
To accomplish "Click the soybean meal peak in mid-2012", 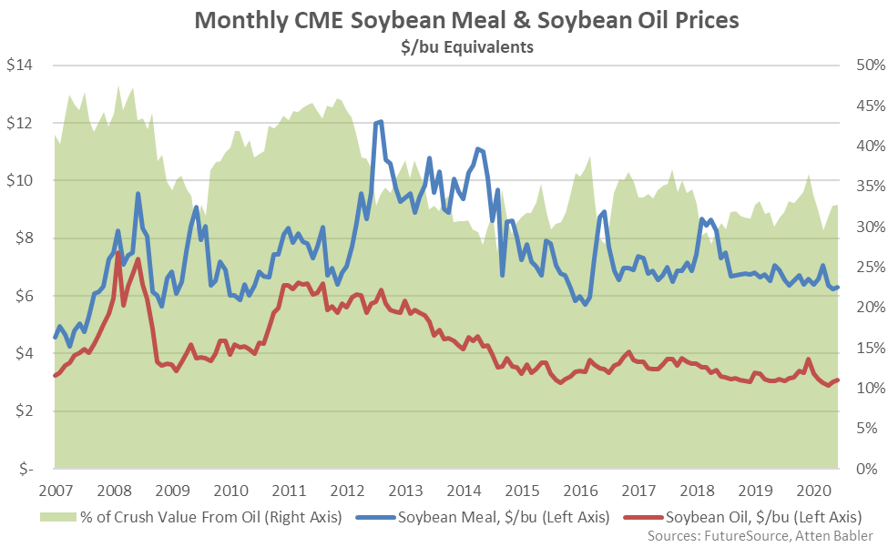I will pyautogui.click(x=378, y=122).
